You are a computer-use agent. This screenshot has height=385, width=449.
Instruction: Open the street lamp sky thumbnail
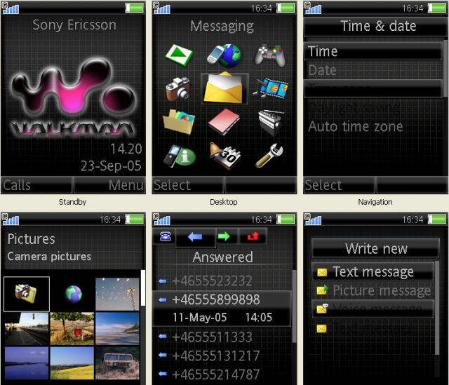(x=117, y=294)
